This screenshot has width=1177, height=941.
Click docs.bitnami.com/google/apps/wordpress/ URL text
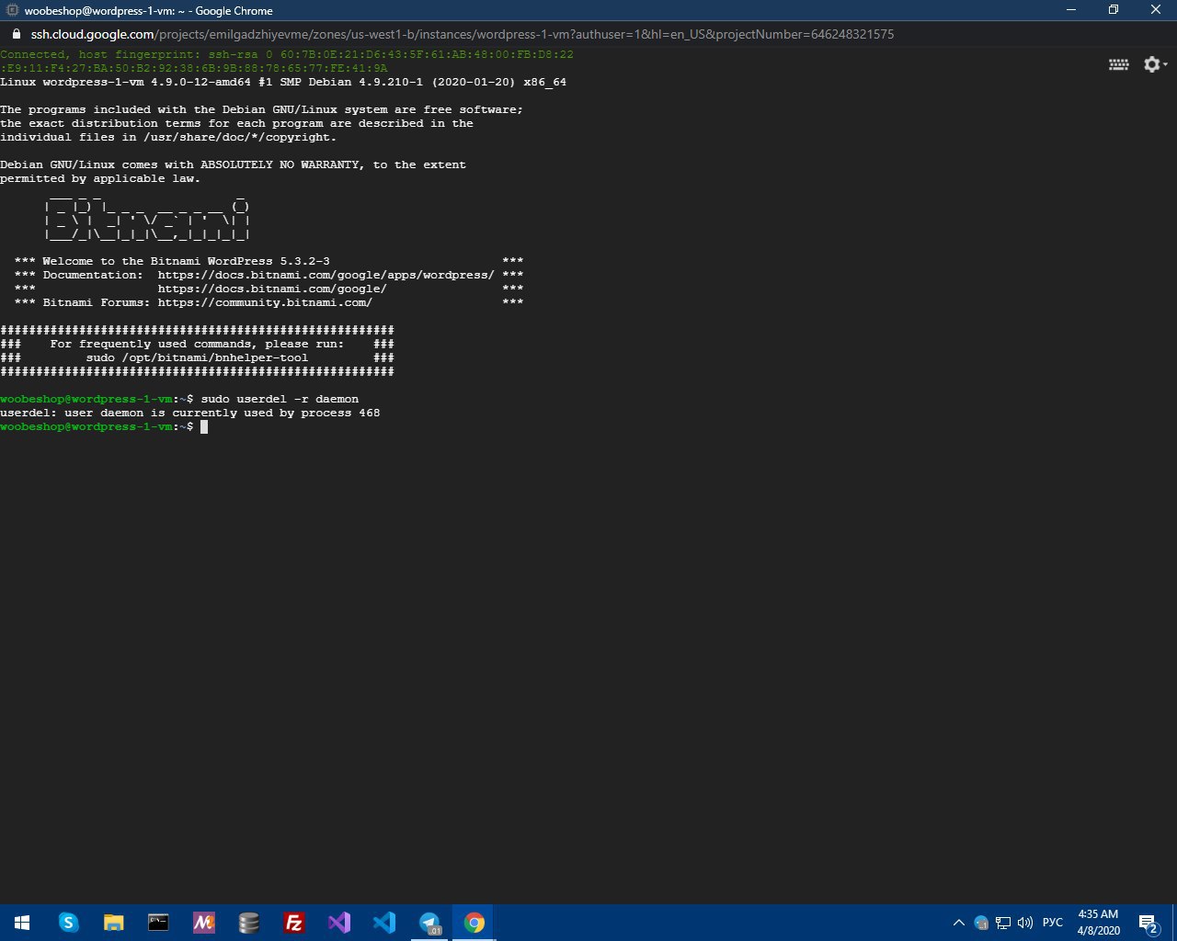pyautogui.click(x=326, y=275)
